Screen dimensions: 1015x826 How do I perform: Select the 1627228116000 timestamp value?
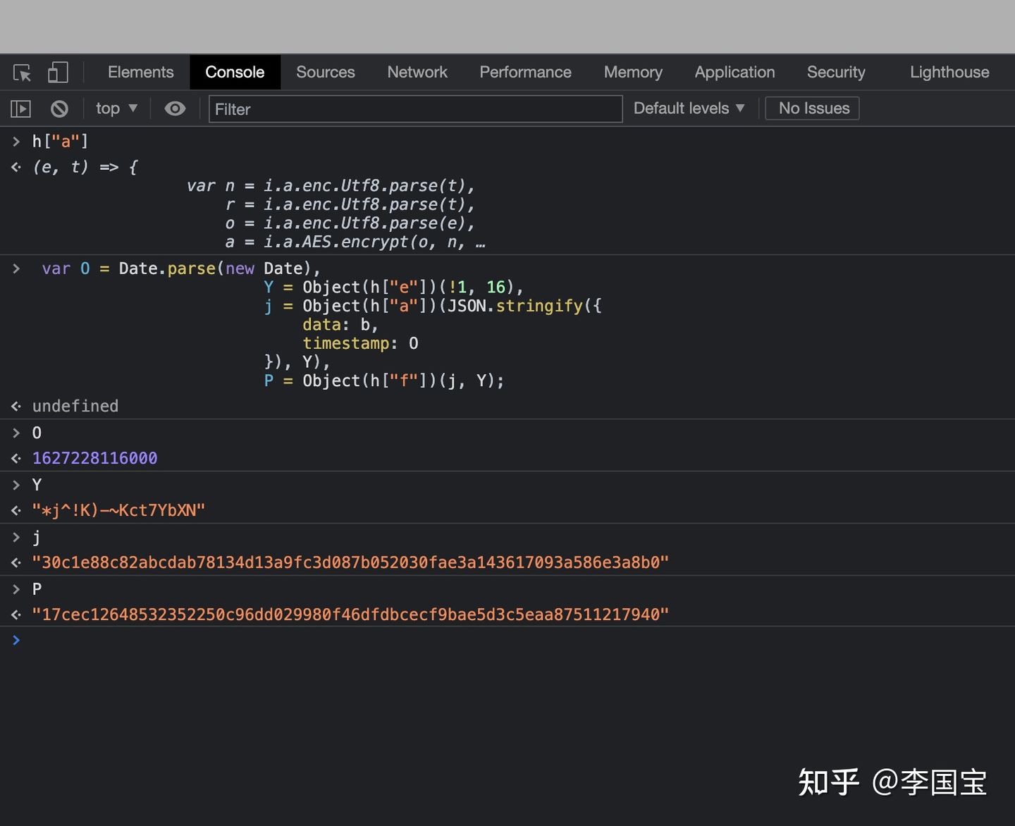coord(95,459)
